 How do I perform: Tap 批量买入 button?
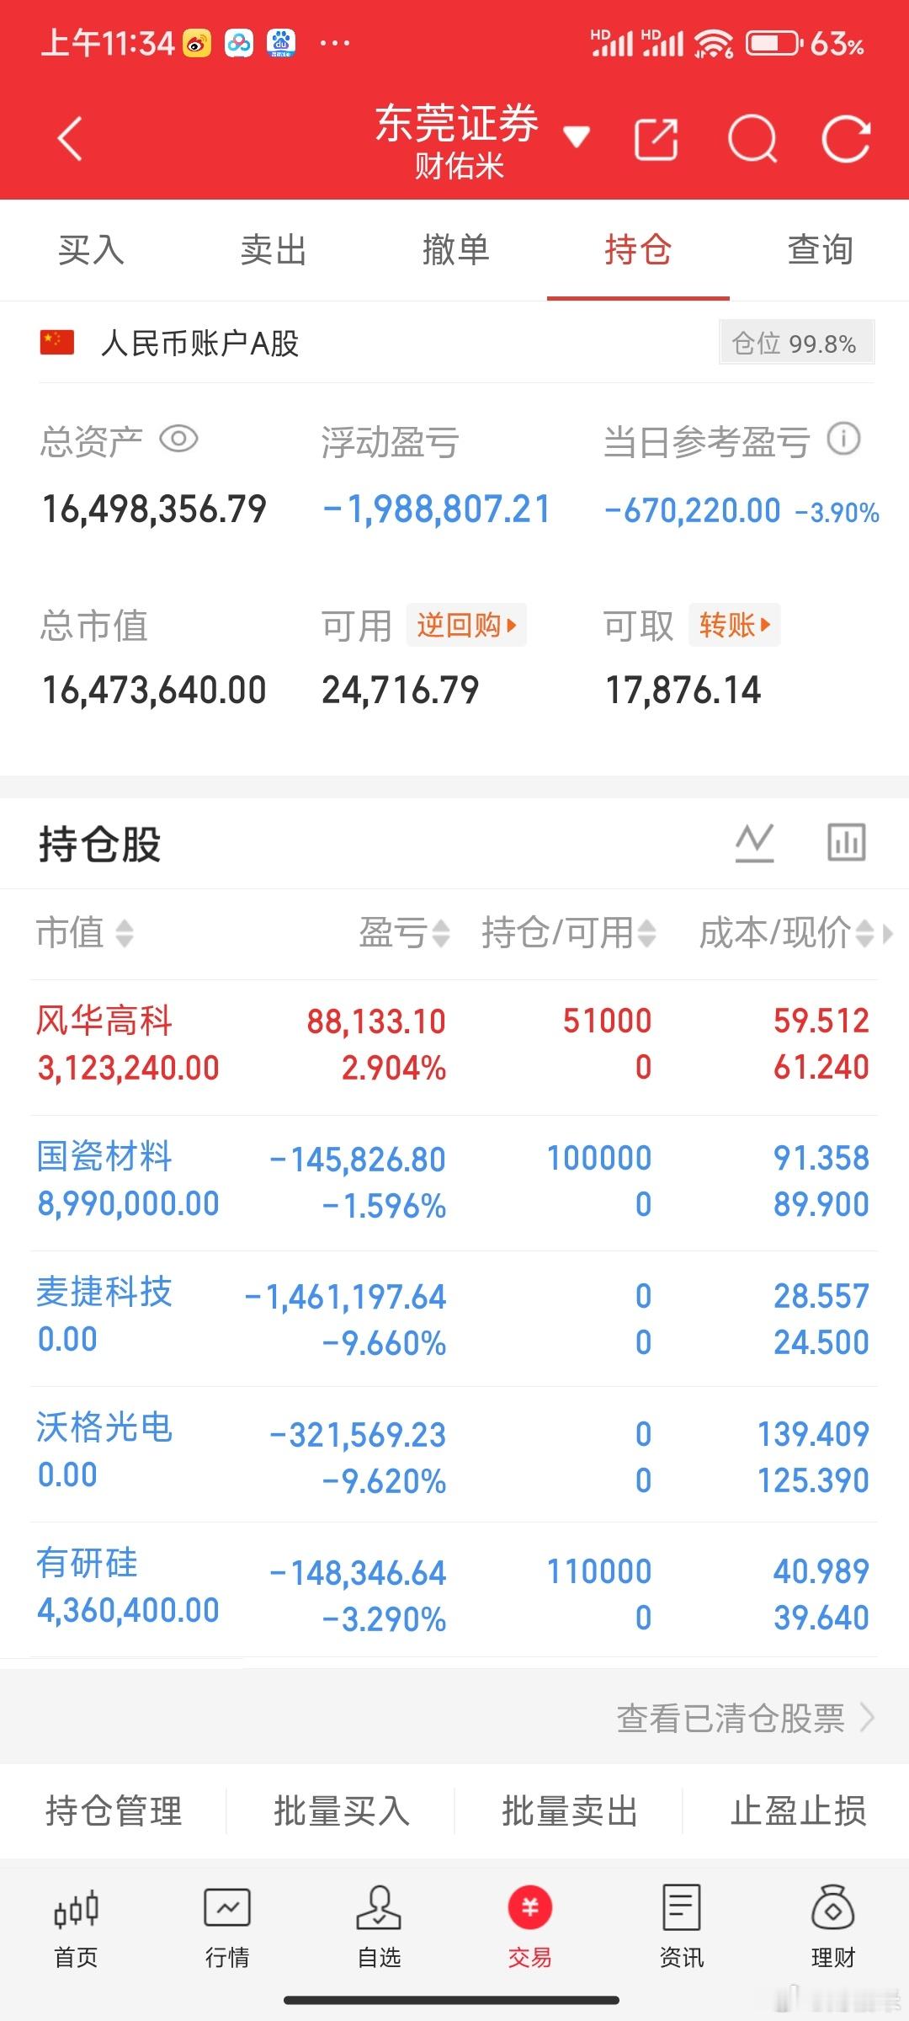342,1810
